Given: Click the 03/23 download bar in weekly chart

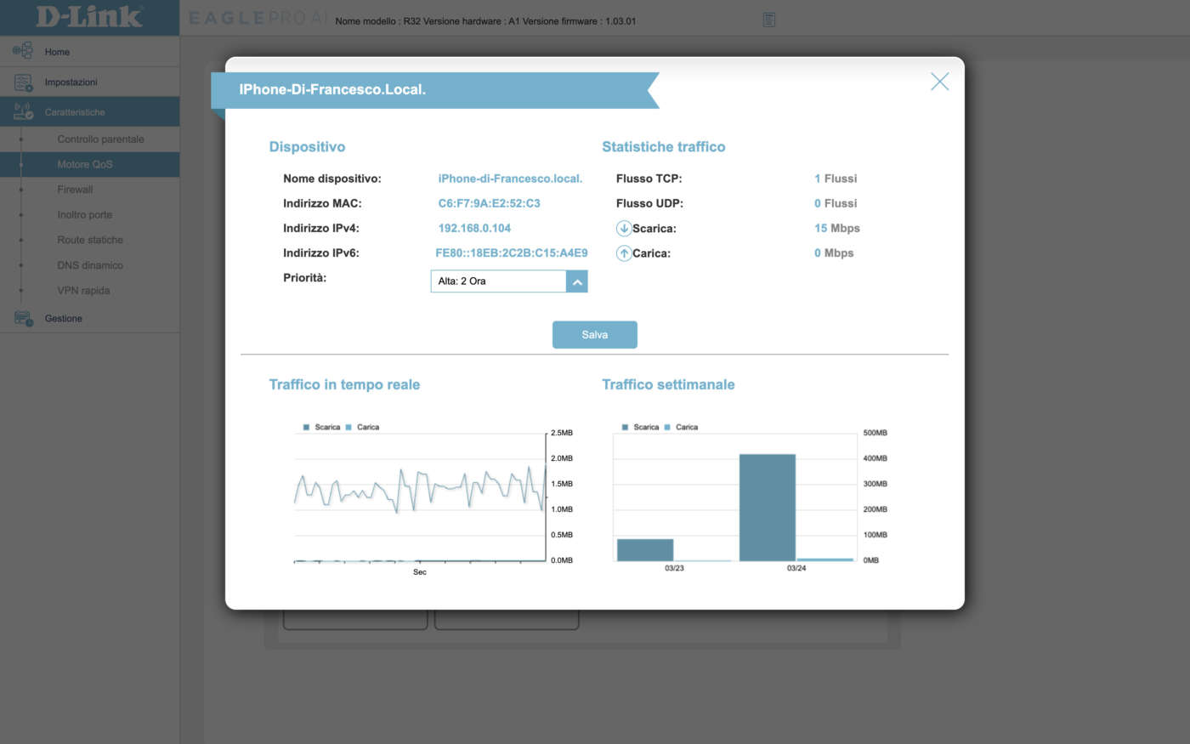Looking at the screenshot, I should (645, 550).
